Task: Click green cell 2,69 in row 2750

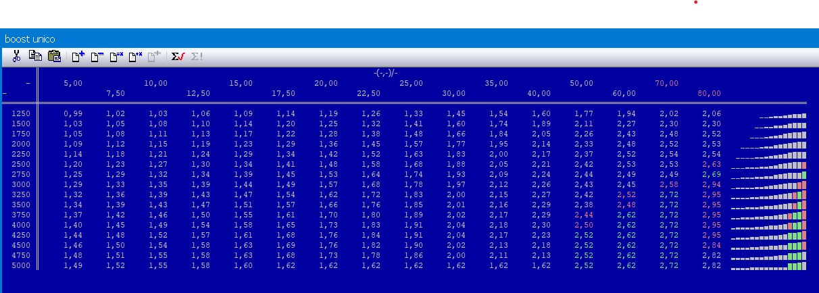Action: [712, 174]
